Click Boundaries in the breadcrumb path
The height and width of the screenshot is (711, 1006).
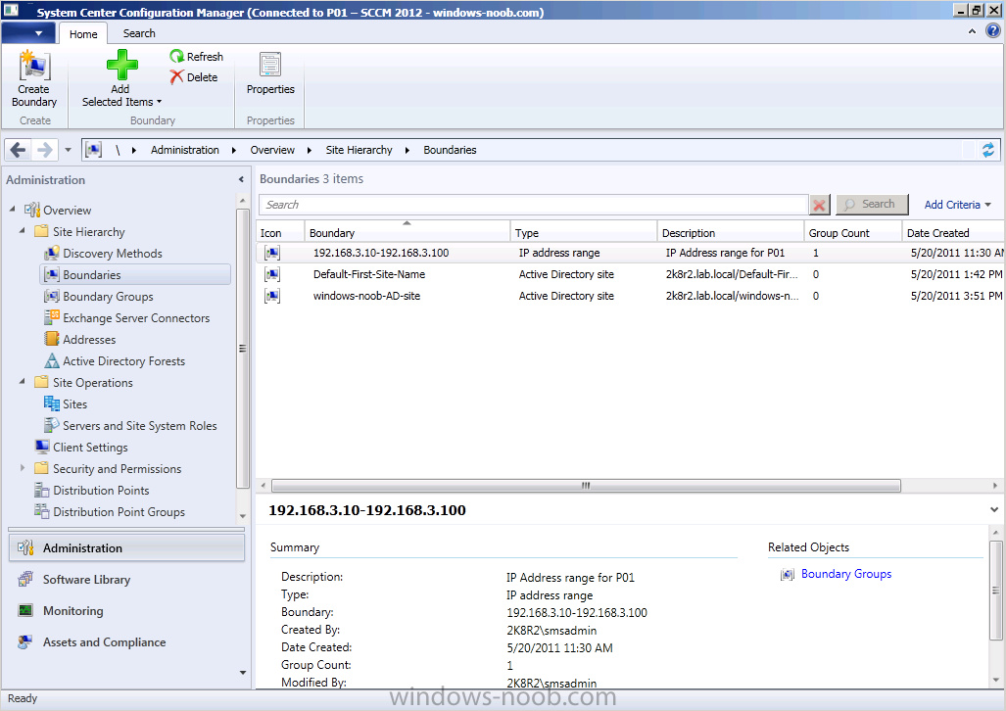[x=450, y=150]
